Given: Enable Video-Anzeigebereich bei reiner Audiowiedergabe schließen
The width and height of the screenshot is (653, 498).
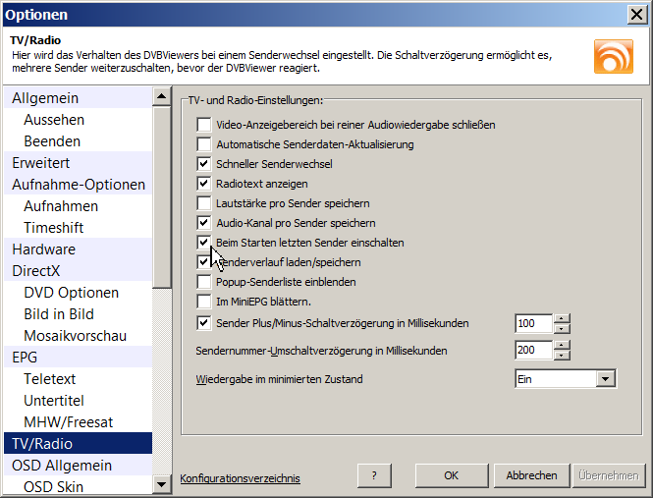Looking at the screenshot, I should [x=204, y=125].
